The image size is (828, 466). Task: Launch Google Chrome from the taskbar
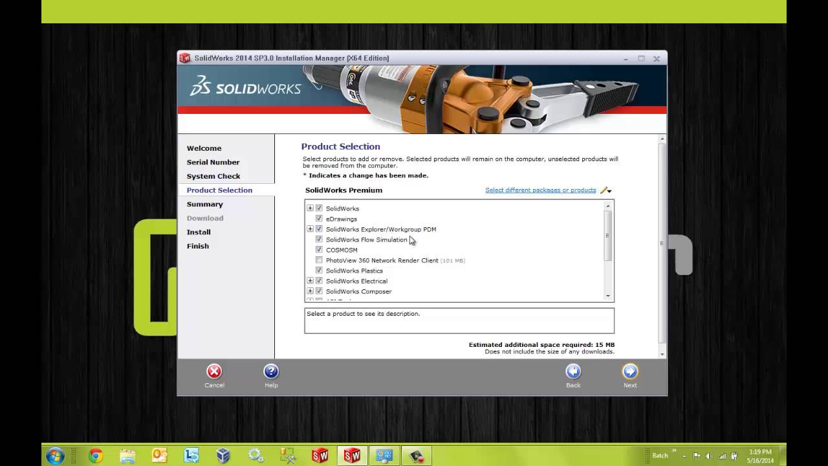click(96, 456)
